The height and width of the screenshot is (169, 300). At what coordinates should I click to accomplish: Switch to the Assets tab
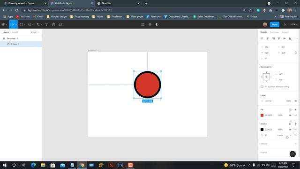15,32
